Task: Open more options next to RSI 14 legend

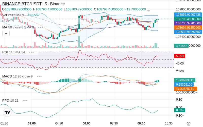Action: 31,52
